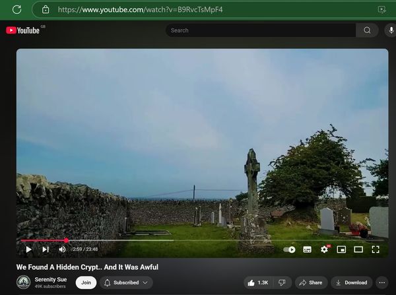Click the Join membership button
The width and height of the screenshot is (396, 295).
tap(86, 282)
